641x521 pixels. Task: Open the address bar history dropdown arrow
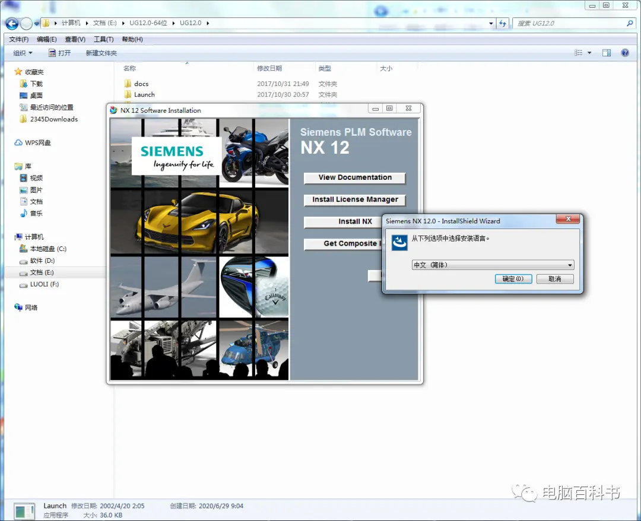pyautogui.click(x=491, y=23)
